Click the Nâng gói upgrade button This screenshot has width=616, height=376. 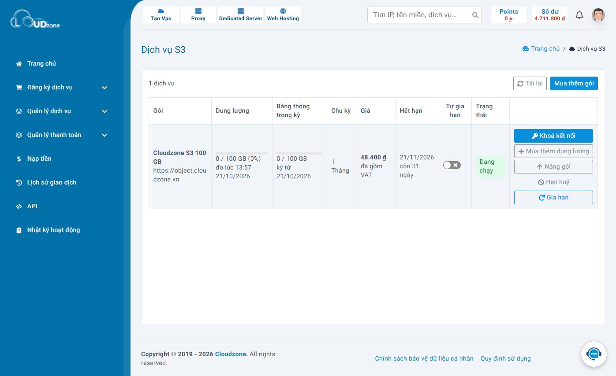tap(553, 166)
